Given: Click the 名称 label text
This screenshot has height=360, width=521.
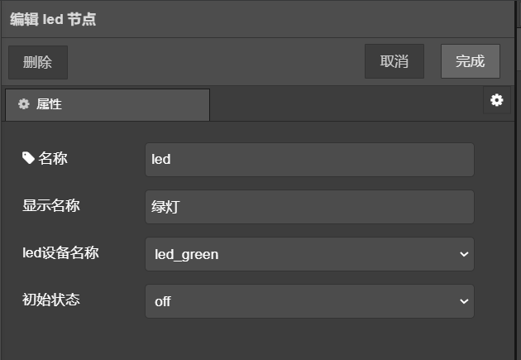Looking at the screenshot, I should (x=53, y=158).
